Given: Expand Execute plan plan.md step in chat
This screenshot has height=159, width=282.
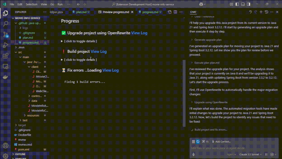Looking at the screenshot, I should (x=205, y=63).
